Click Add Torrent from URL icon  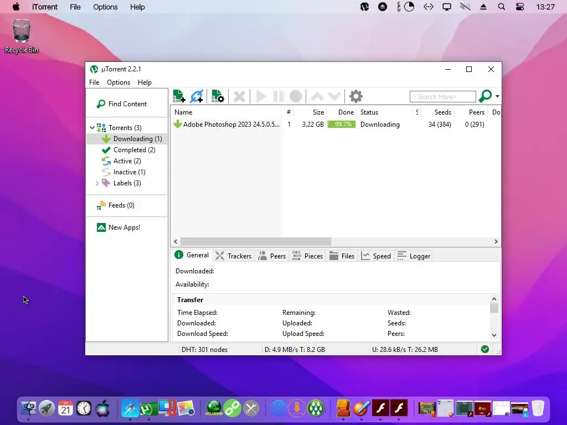(x=197, y=96)
